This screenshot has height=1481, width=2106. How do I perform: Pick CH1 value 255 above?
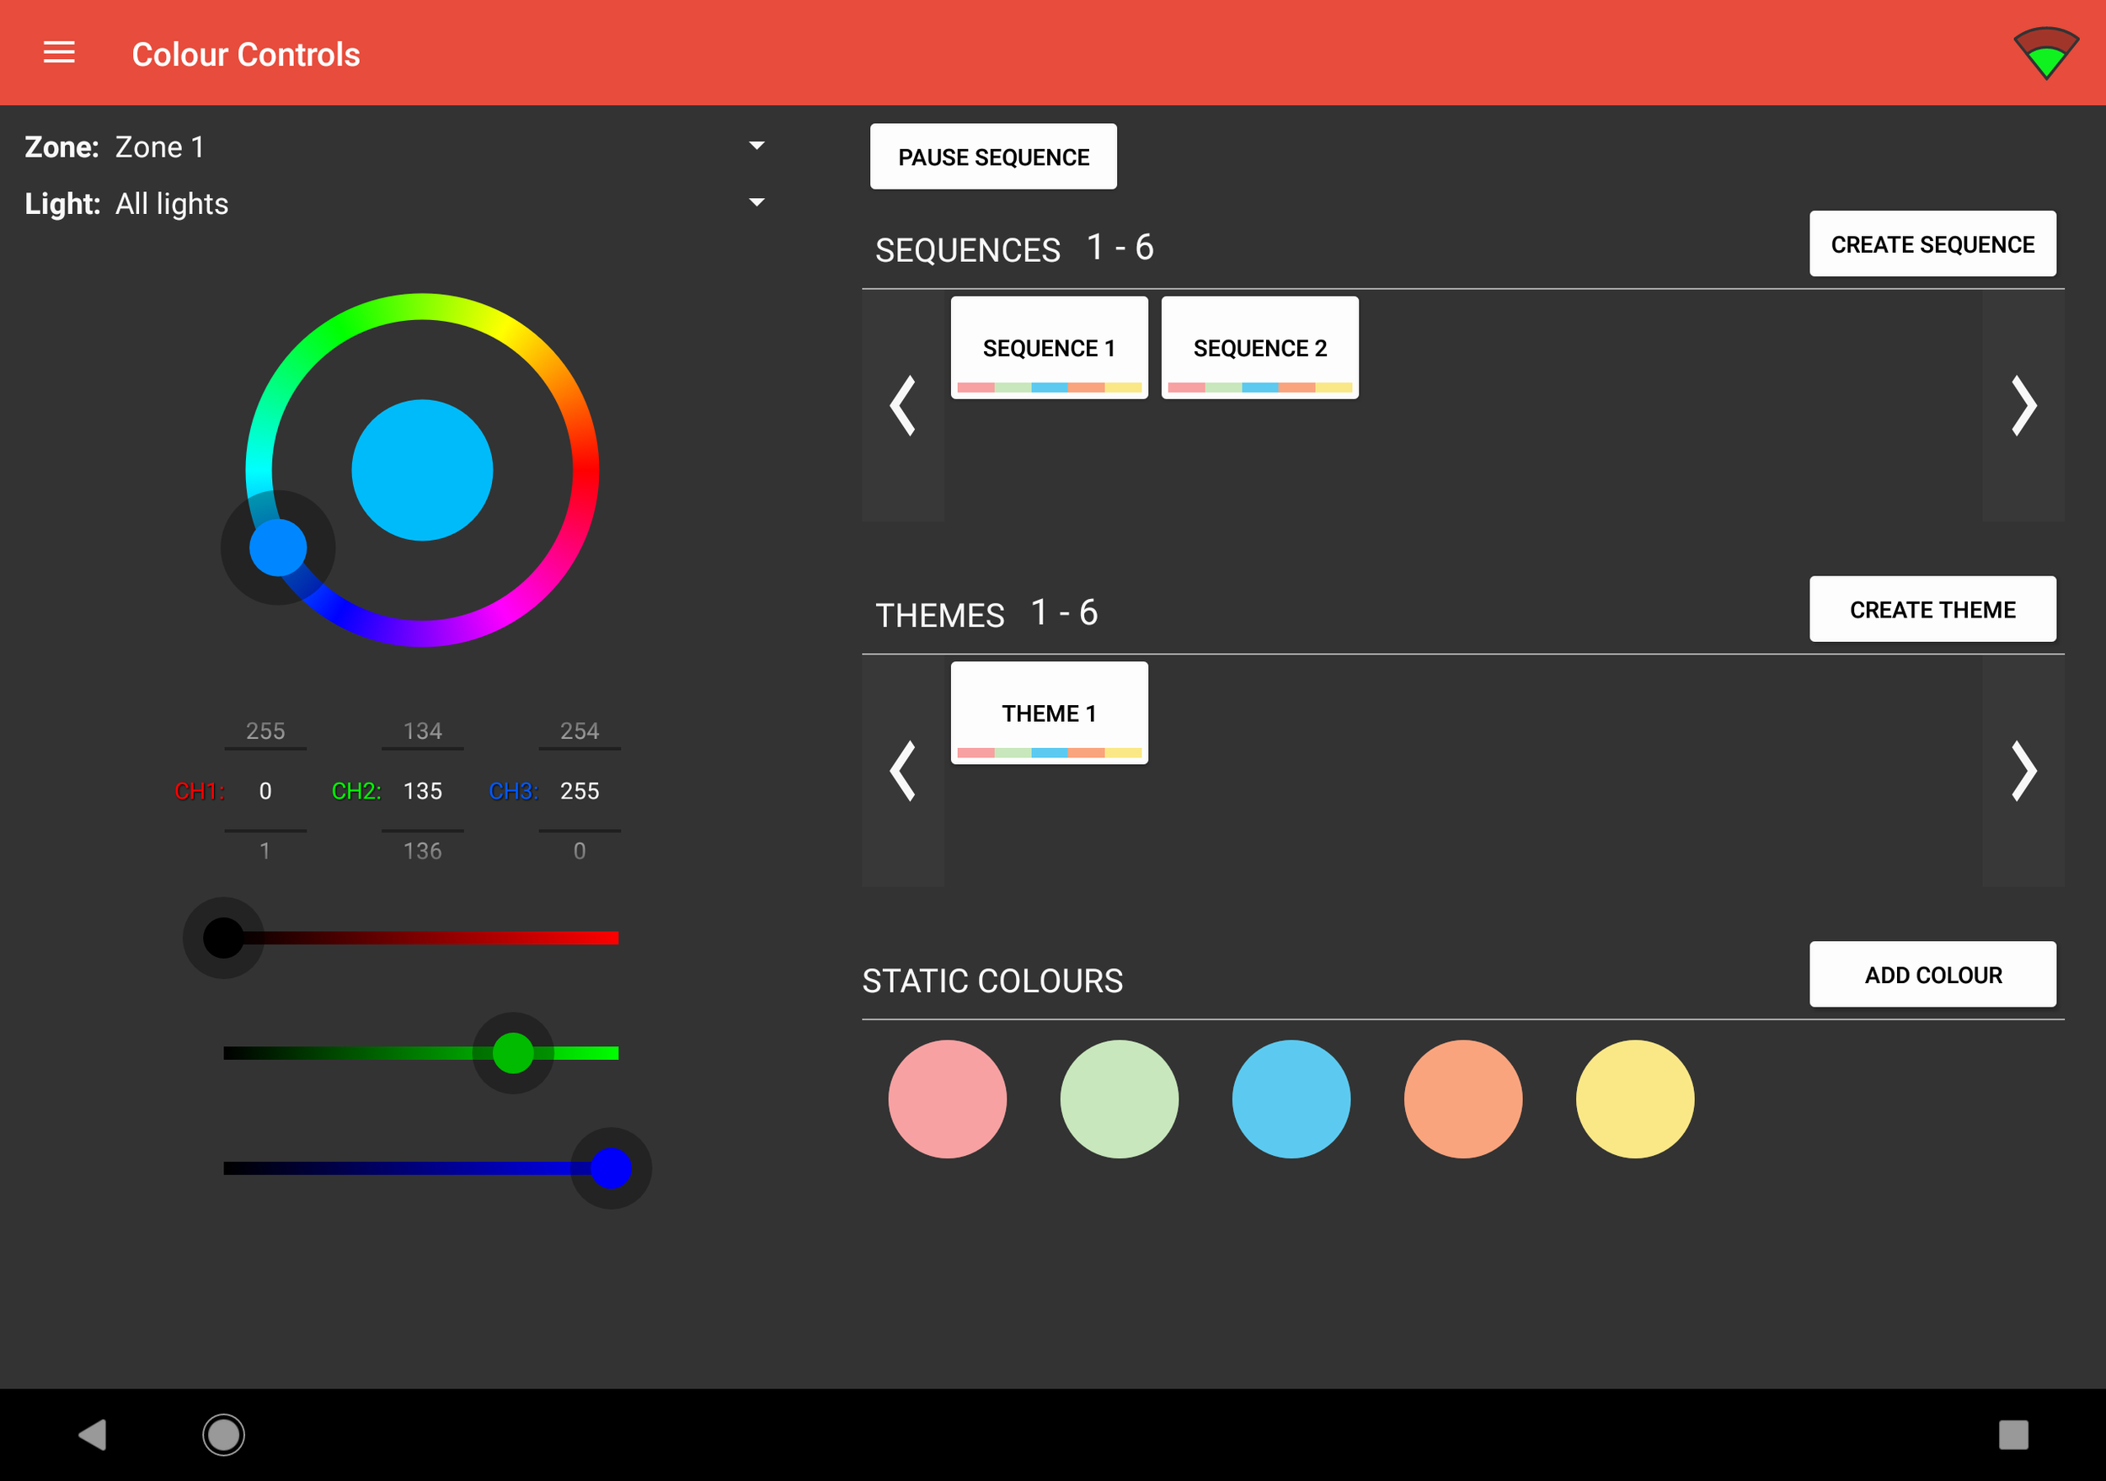[265, 731]
